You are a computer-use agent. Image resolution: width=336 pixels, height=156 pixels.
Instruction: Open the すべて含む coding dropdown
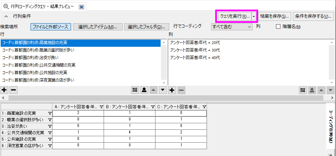pyautogui.click(x=232, y=27)
